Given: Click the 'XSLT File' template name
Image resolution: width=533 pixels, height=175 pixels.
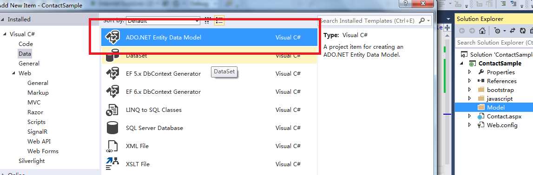Looking at the screenshot, I should [138, 164].
